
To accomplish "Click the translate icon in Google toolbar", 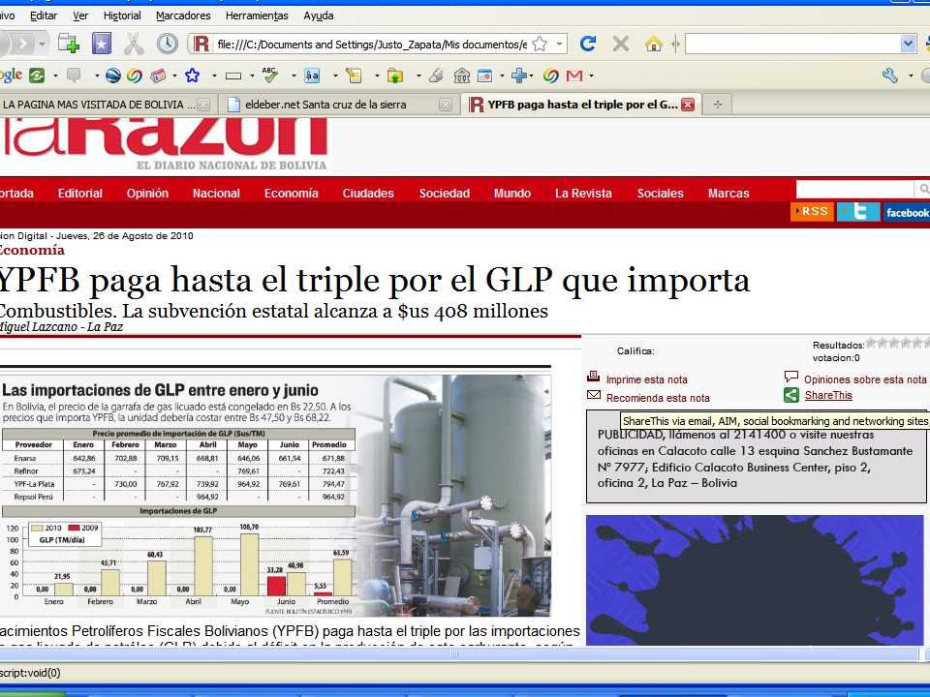I will [x=312, y=76].
